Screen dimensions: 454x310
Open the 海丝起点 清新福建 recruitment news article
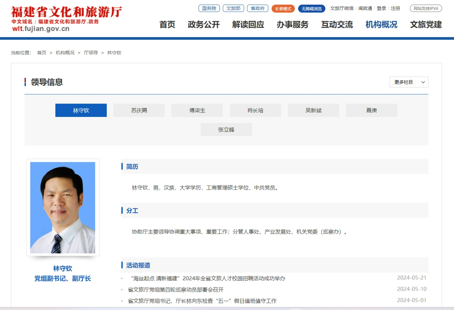coord(208,278)
